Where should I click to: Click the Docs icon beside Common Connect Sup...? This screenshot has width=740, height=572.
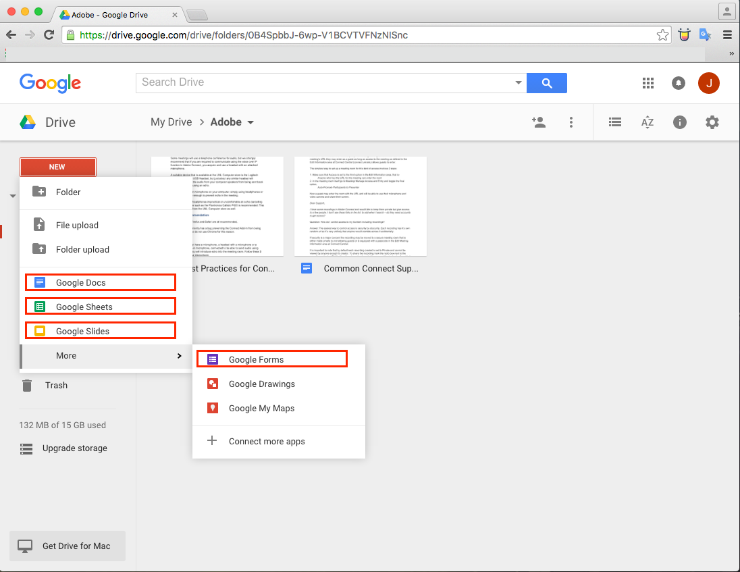[x=307, y=269]
